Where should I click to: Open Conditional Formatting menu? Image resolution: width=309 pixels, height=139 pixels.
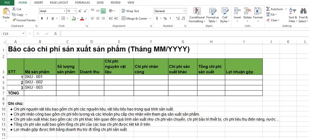pyautogui.click(x=197, y=15)
